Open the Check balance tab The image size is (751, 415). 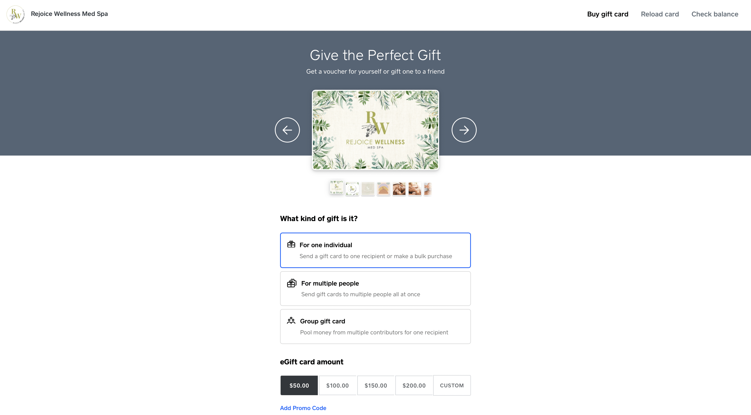(x=714, y=14)
